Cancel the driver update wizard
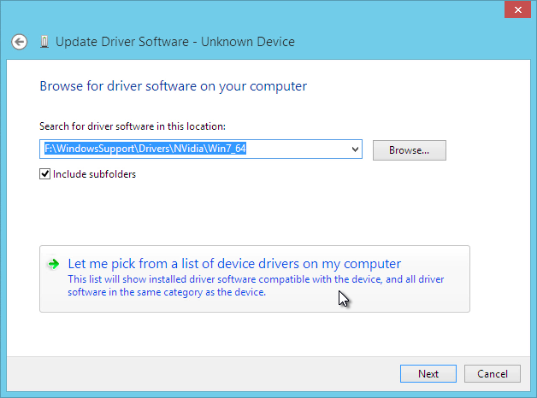The image size is (537, 398). point(493,374)
